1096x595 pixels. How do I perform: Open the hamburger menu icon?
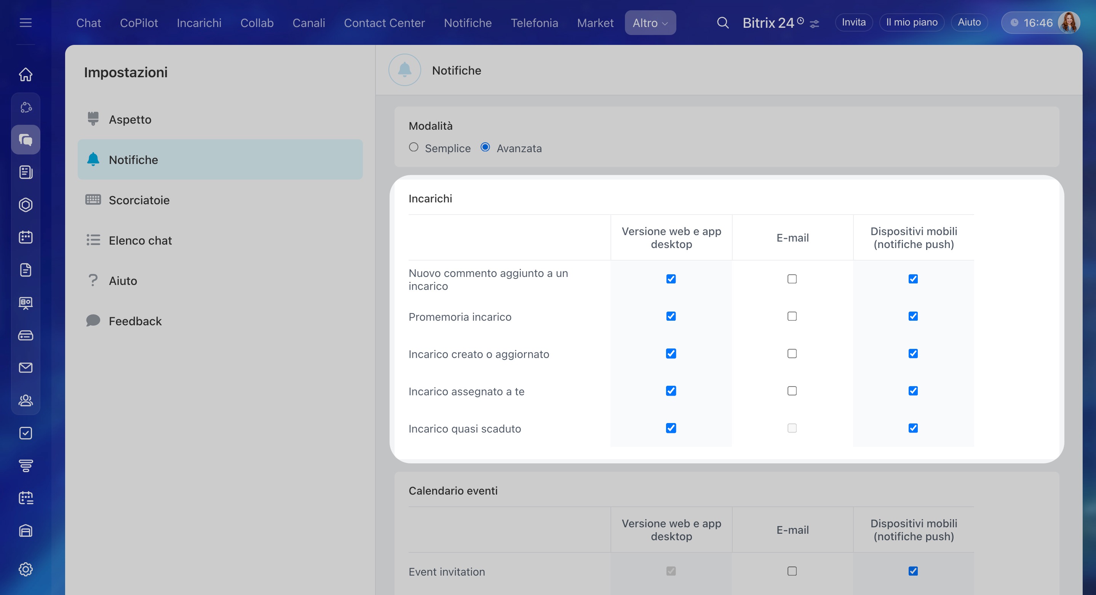(26, 22)
